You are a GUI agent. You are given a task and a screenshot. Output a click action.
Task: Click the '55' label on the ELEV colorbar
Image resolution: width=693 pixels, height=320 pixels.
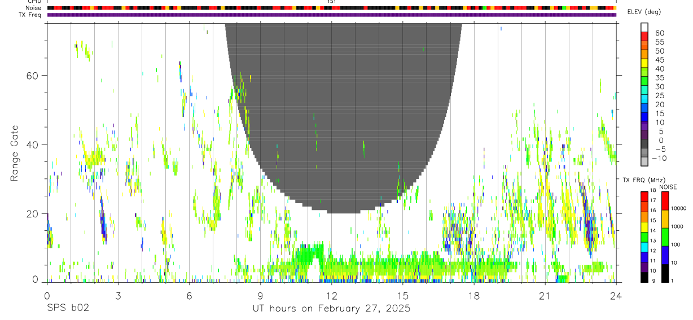660,42
